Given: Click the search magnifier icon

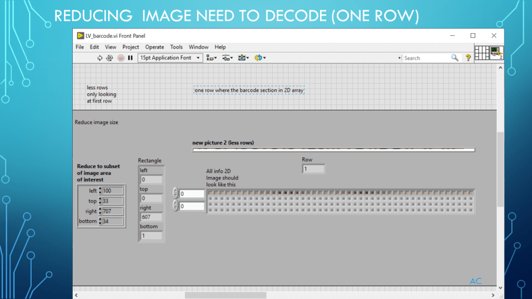Looking at the screenshot, I should [455, 58].
